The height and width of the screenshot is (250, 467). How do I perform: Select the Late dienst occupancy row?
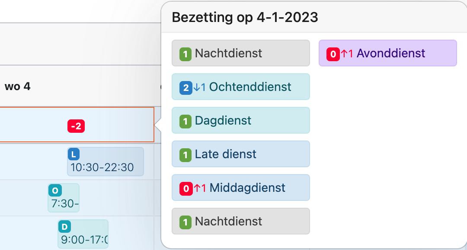point(241,154)
